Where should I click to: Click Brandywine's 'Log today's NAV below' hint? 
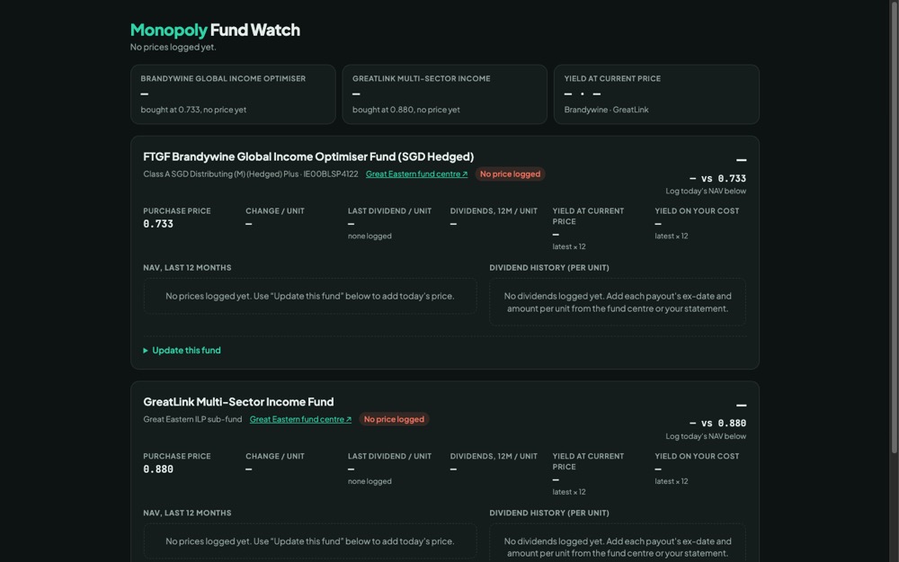point(706,191)
